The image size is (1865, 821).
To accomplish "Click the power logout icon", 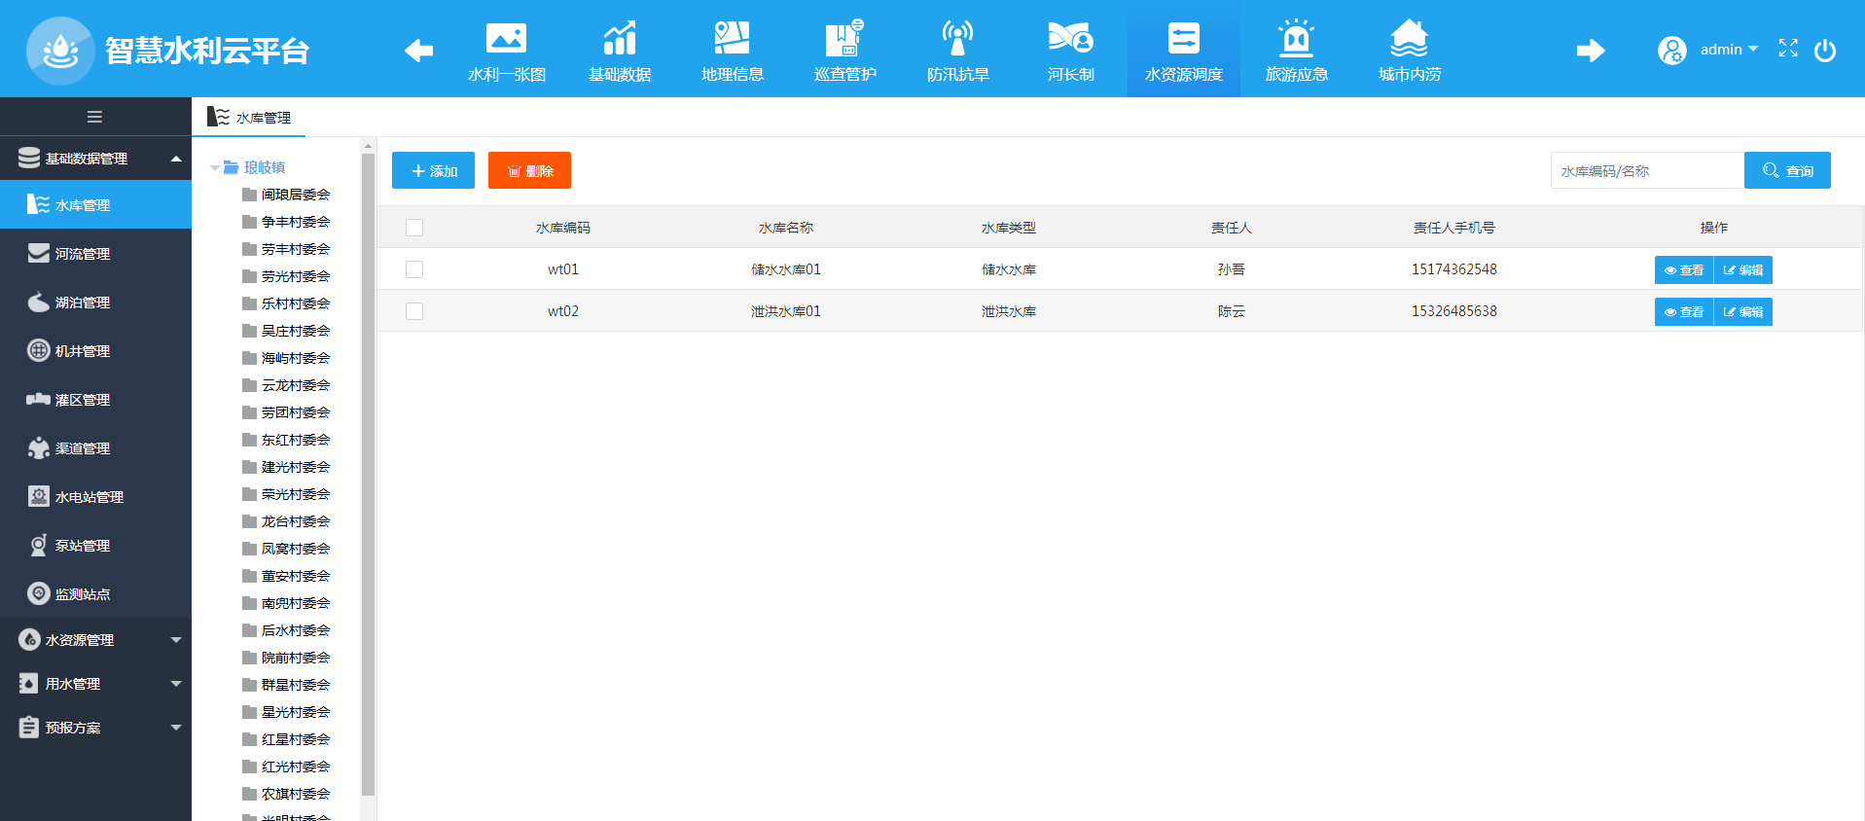I will point(1825,50).
